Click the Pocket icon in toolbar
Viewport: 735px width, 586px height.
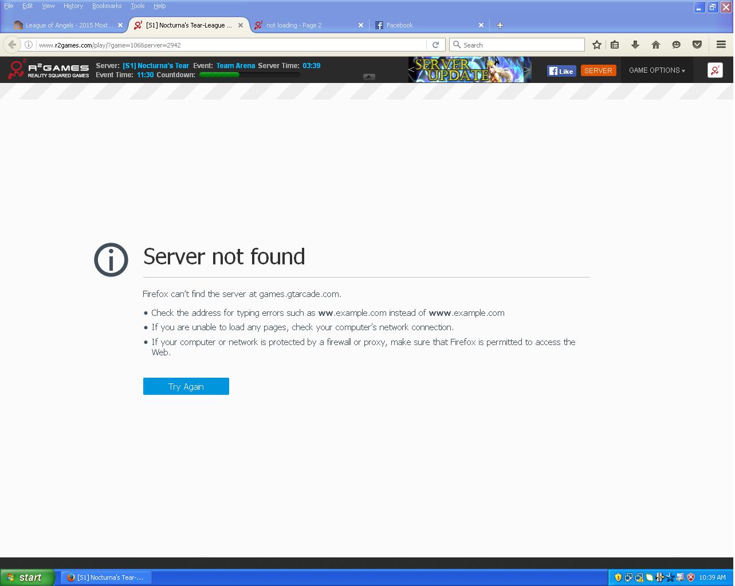point(697,45)
